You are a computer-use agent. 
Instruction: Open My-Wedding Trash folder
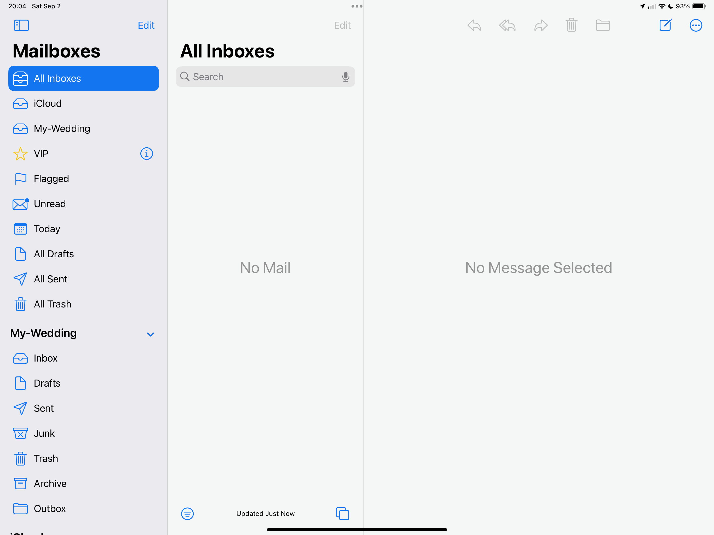tap(84, 458)
